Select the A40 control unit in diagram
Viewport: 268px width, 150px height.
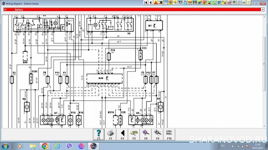[104, 78]
